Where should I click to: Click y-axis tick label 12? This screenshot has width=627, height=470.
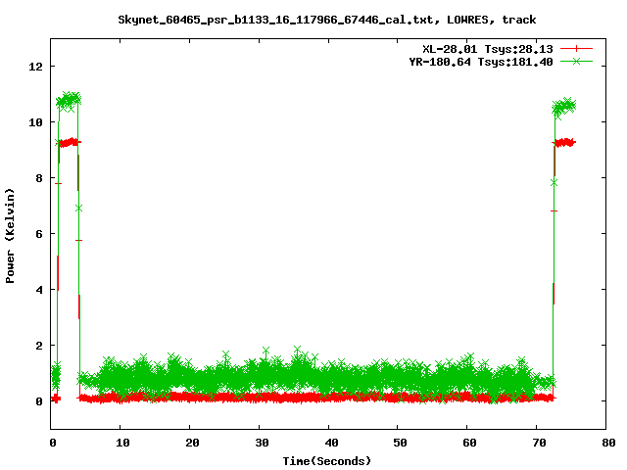tap(36, 67)
